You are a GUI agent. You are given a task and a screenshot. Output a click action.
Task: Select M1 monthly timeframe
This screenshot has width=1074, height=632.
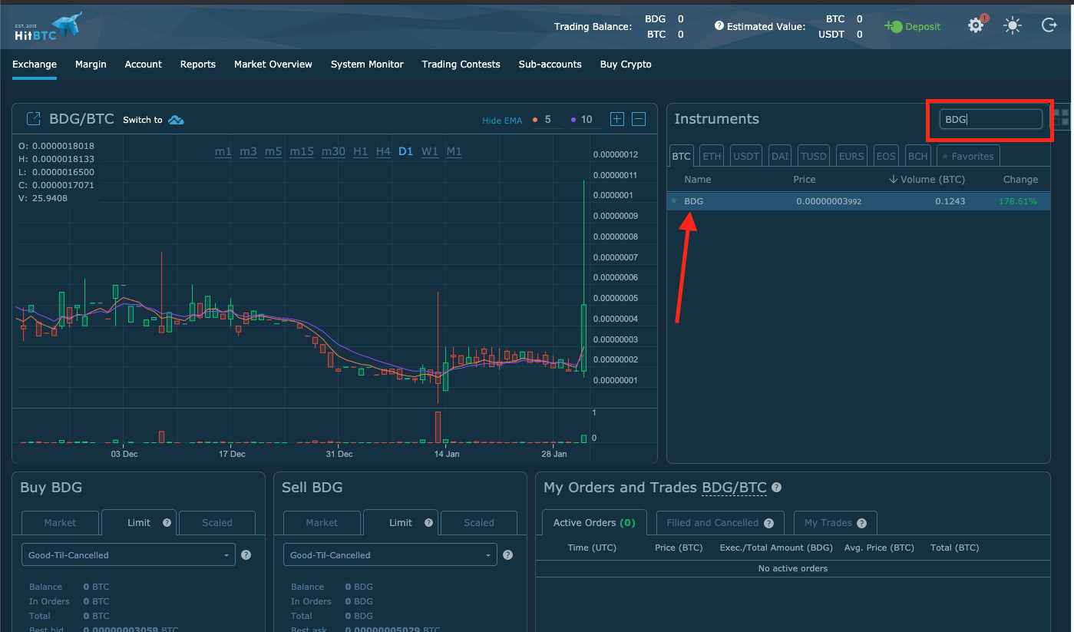point(454,151)
